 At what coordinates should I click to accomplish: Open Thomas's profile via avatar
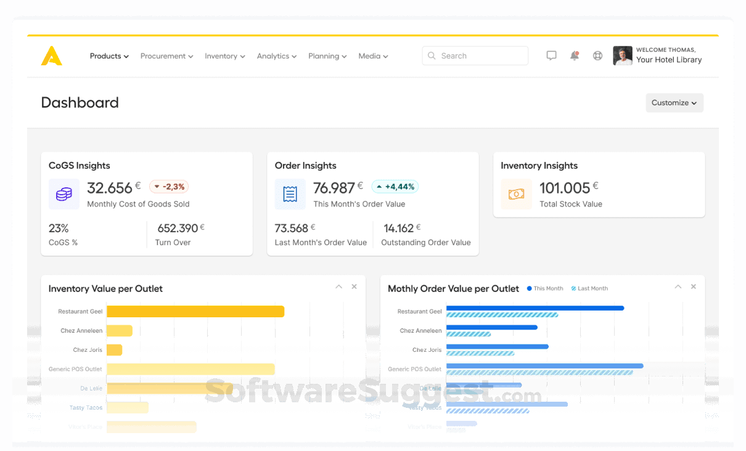pyautogui.click(x=622, y=55)
